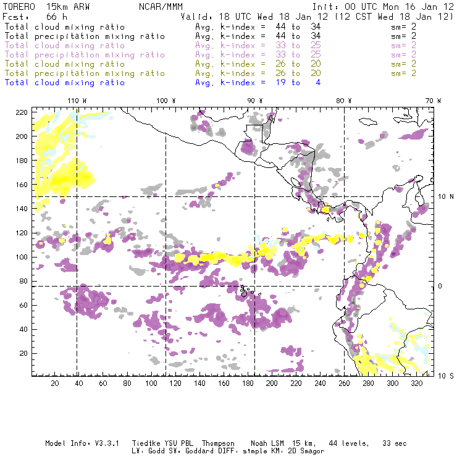This screenshot has width=457, height=457.
Task: Click the black "Total precipitation mixing ratio" legend line
Action: pos(85,36)
